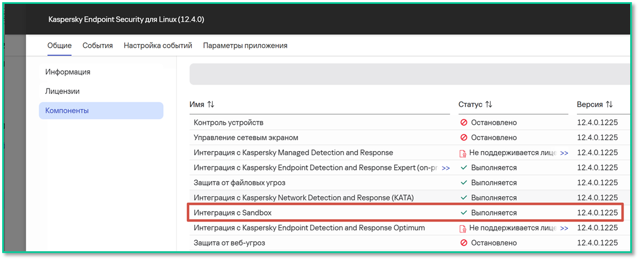
Task: Click the Kaspersky Endpoint Security title
Action: click(126, 19)
